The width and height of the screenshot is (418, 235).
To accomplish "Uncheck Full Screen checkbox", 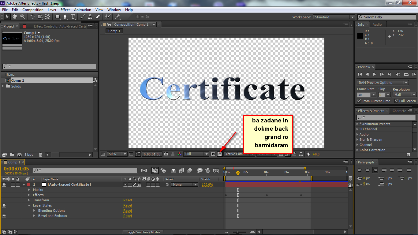I will tap(397, 101).
